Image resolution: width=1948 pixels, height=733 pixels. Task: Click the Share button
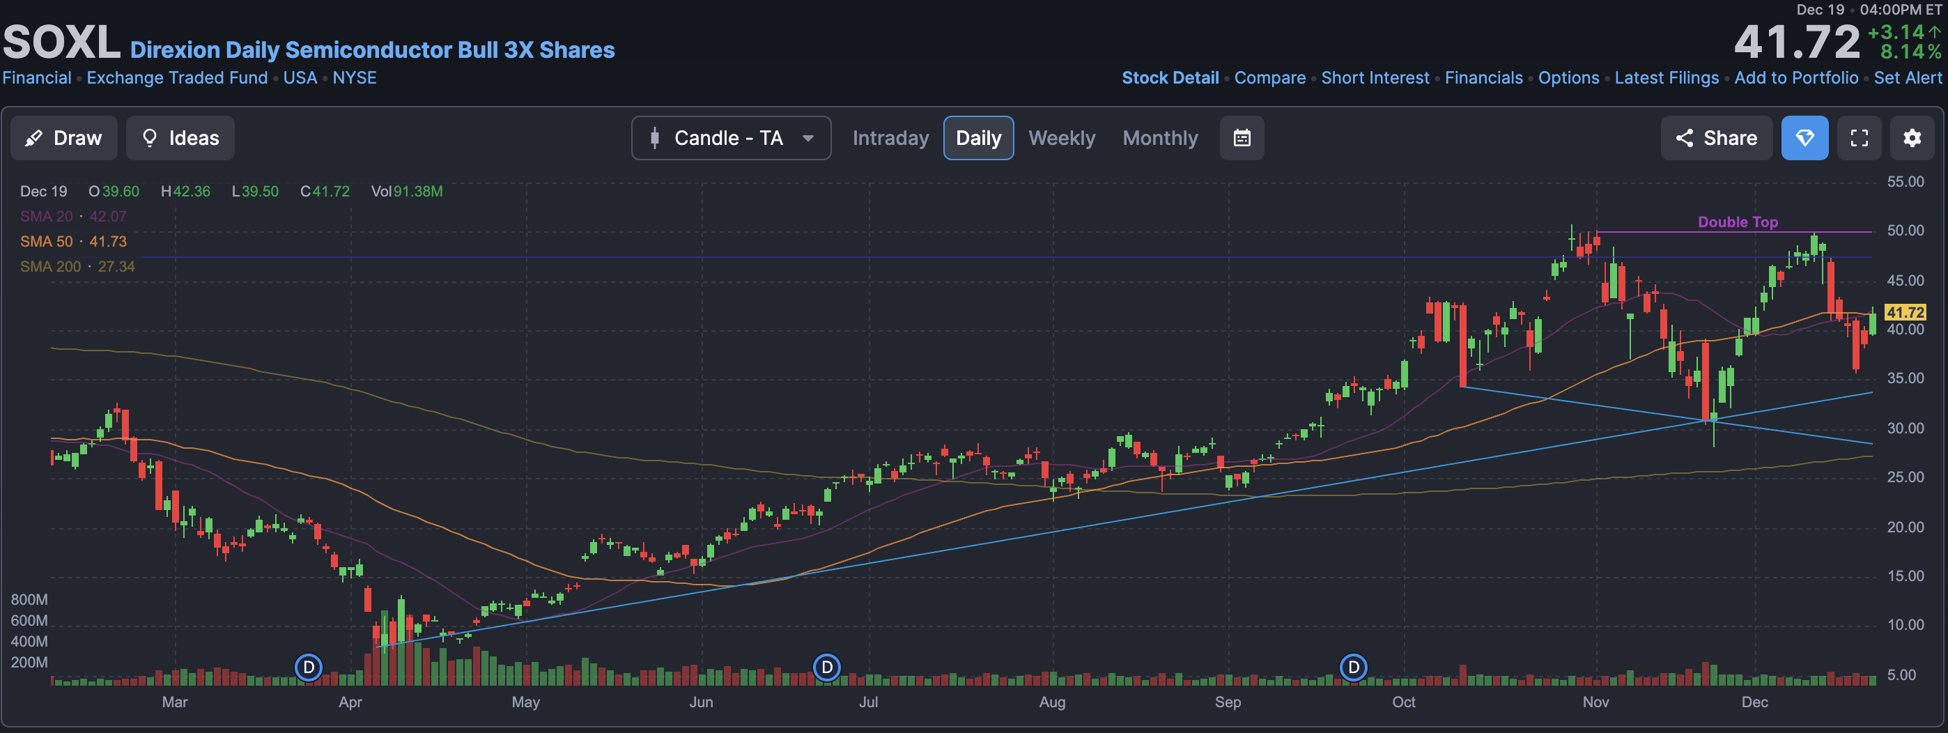coord(1716,138)
